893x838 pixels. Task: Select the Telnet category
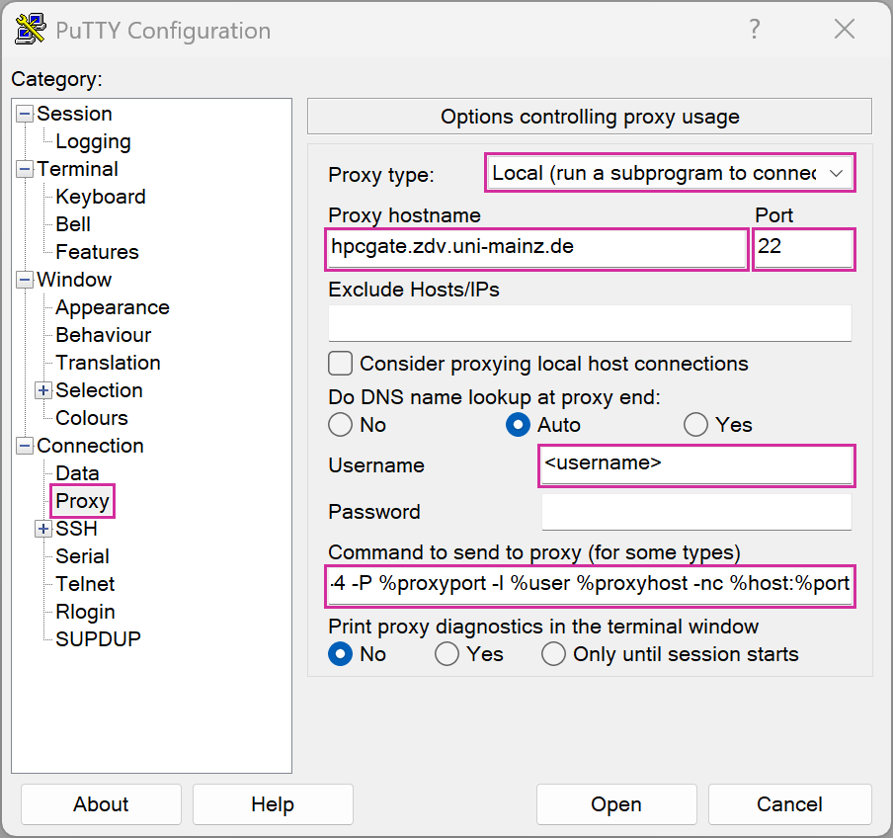[85, 584]
